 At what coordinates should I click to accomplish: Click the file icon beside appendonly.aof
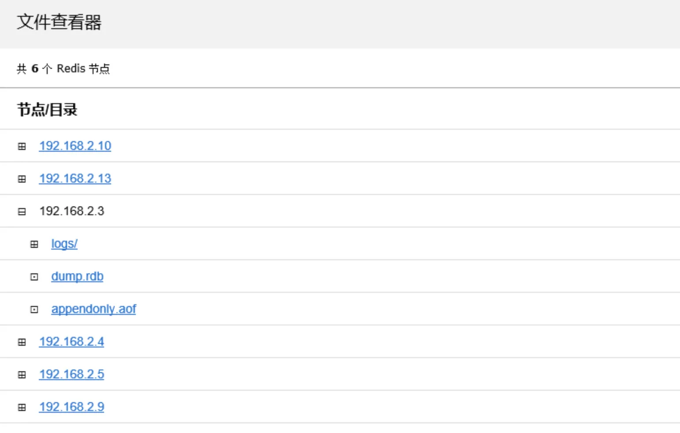click(x=34, y=310)
